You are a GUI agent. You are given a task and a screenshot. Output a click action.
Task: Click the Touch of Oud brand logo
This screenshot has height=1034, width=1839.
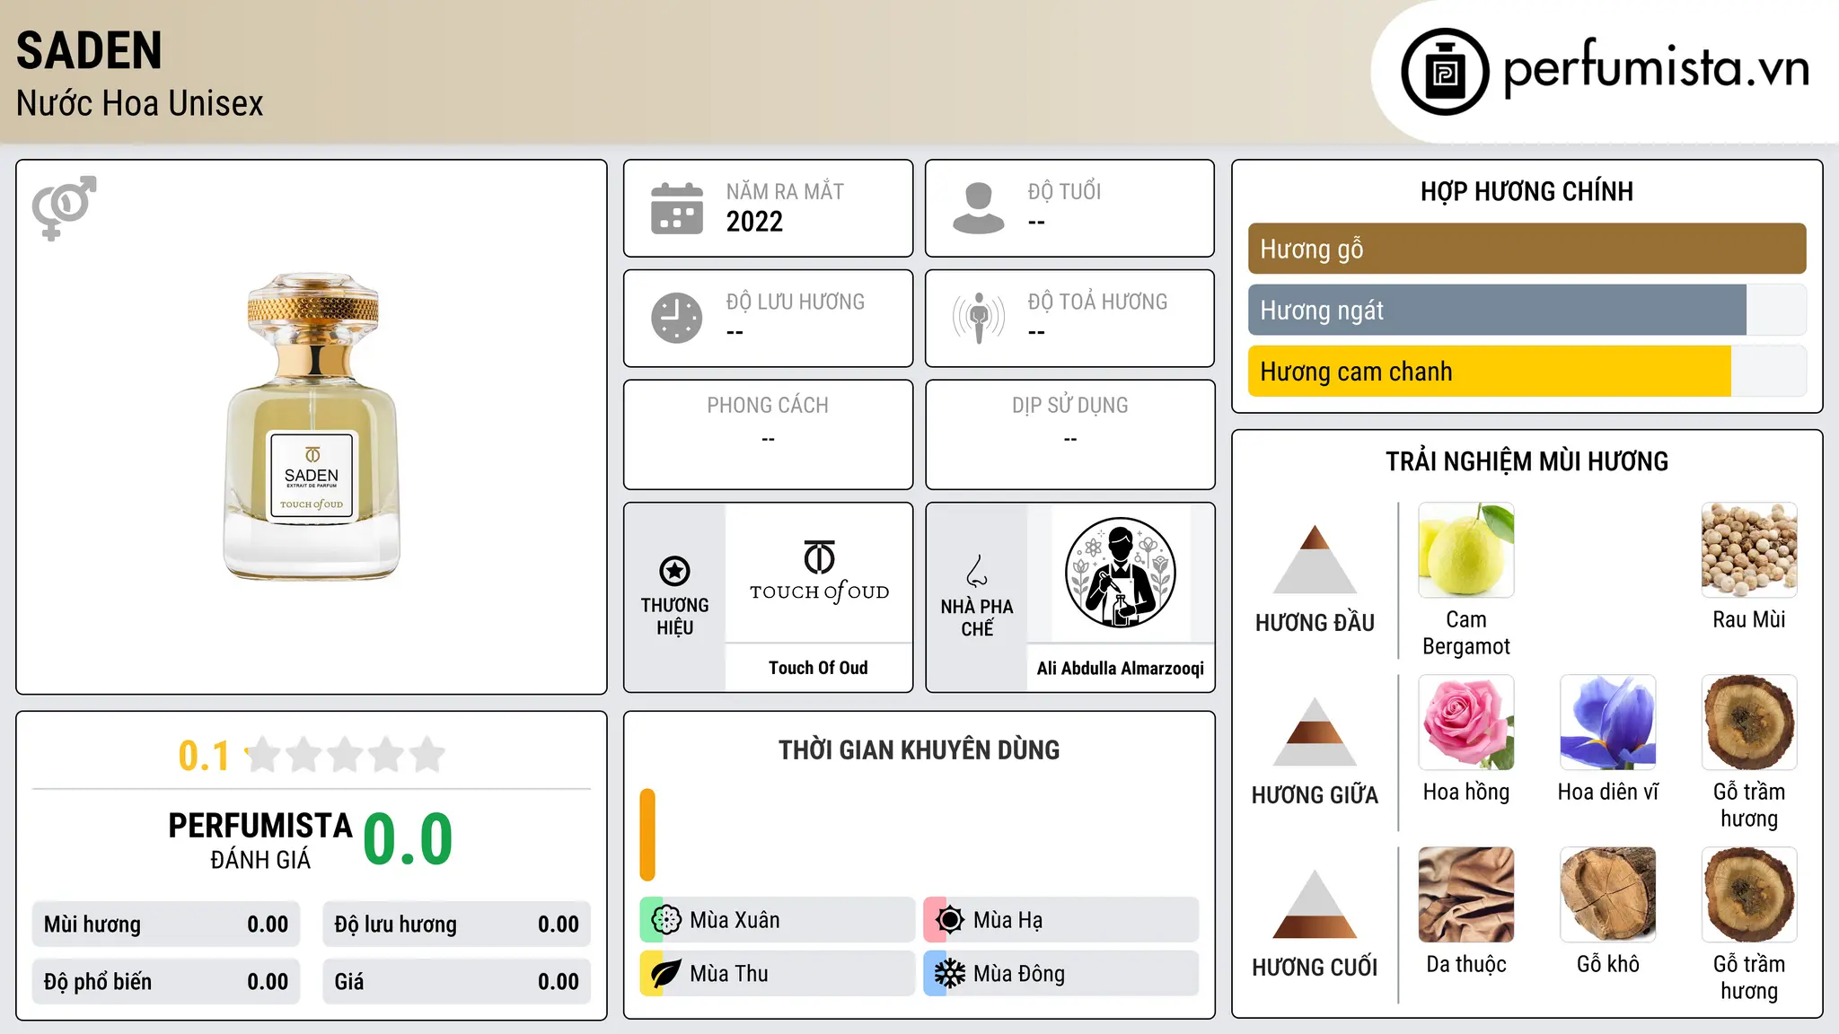[x=819, y=572]
